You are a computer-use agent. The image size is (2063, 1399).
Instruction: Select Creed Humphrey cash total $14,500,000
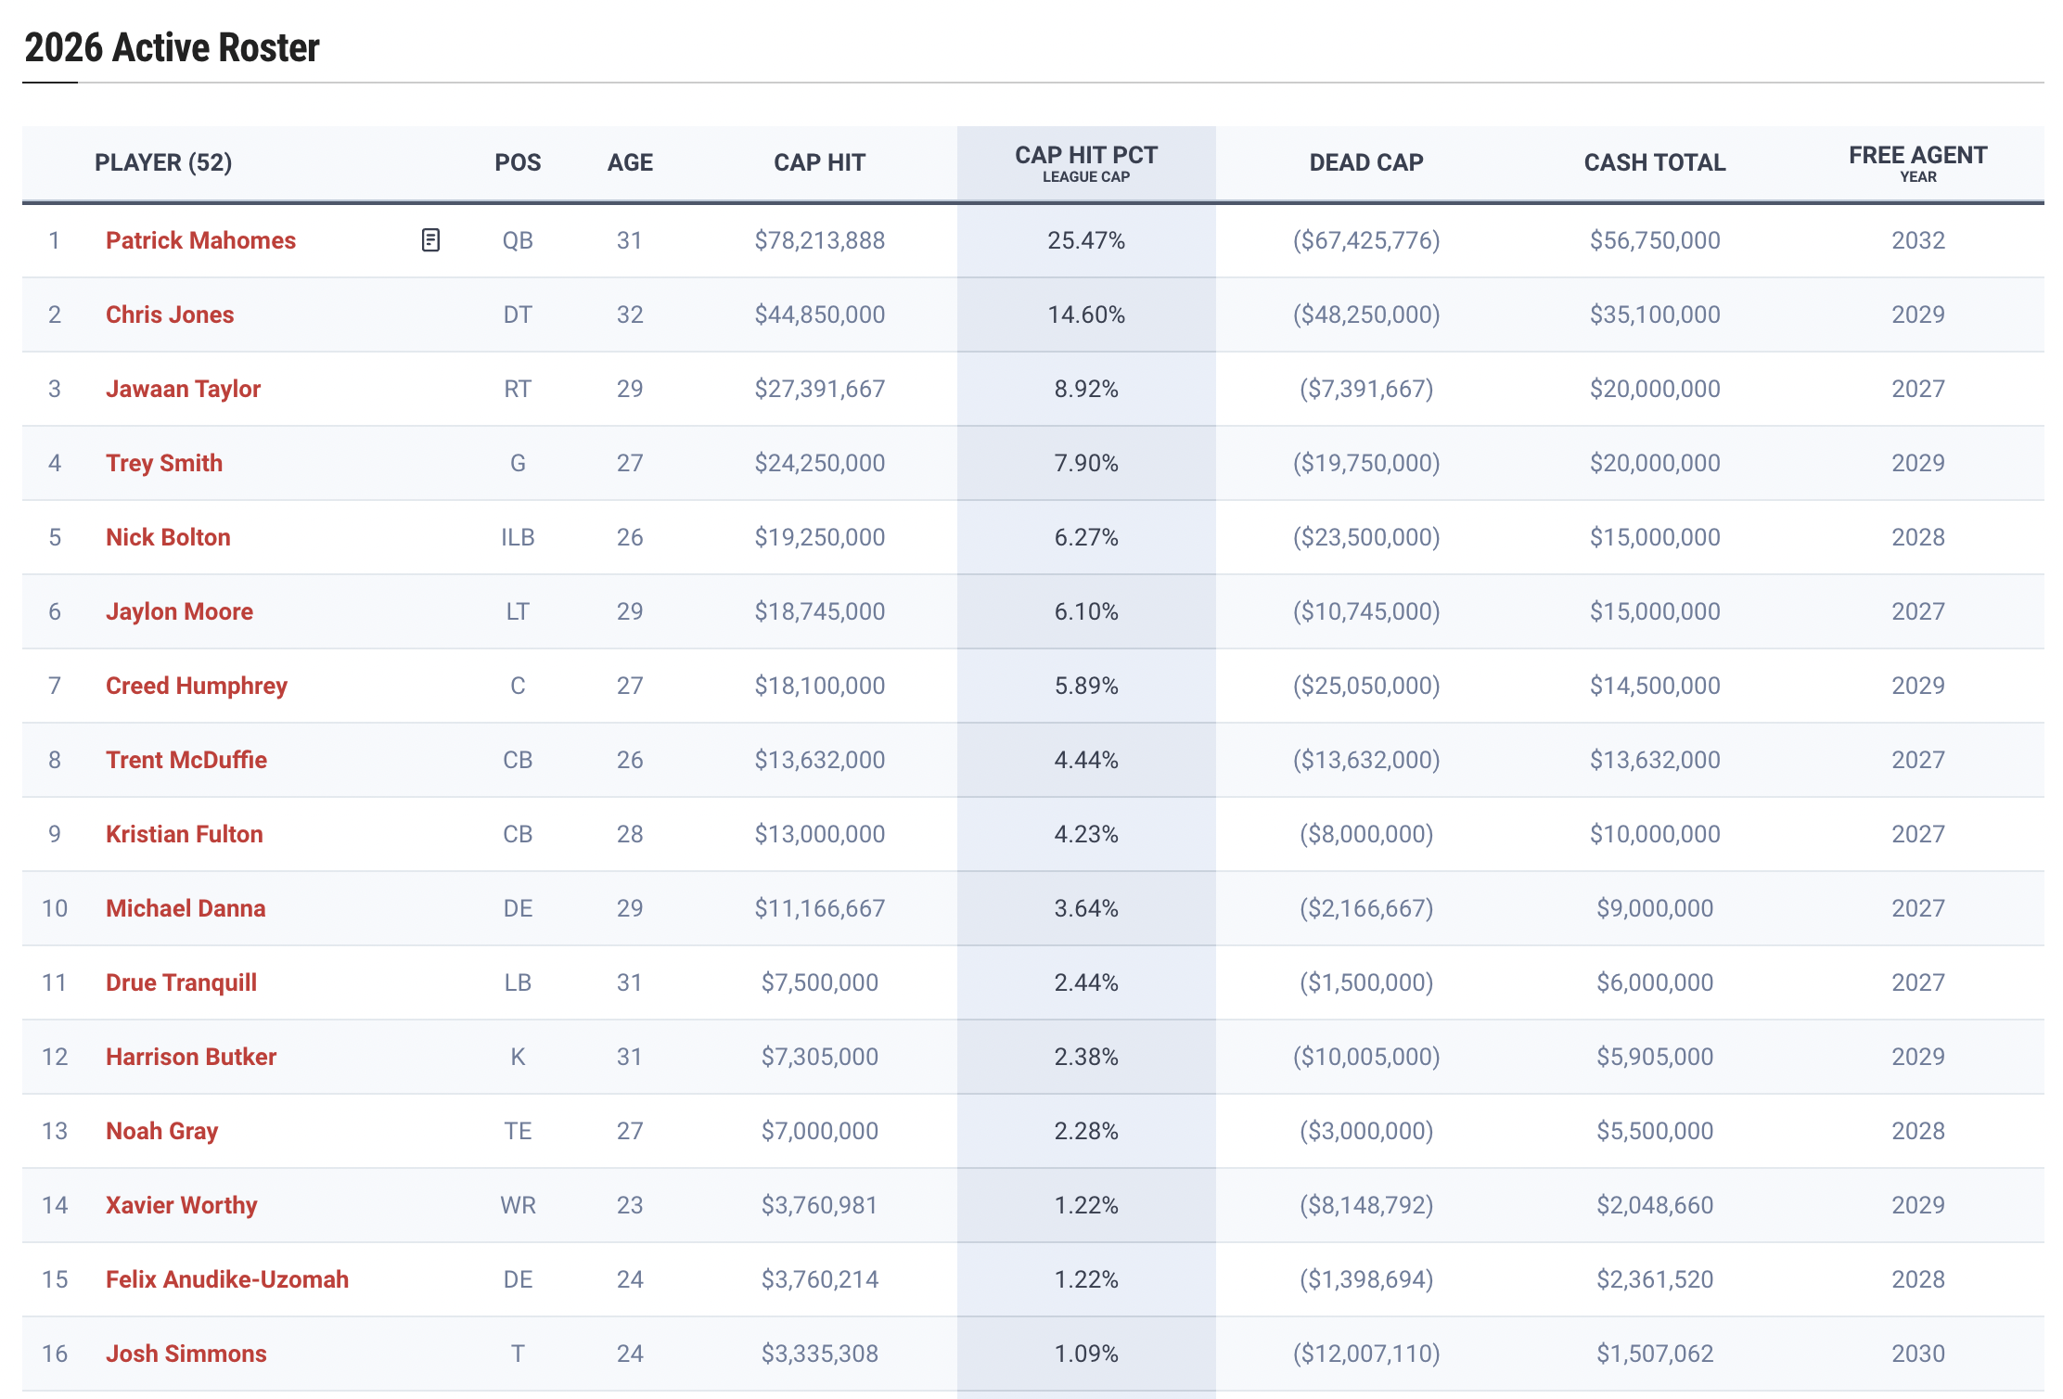pyautogui.click(x=1655, y=686)
